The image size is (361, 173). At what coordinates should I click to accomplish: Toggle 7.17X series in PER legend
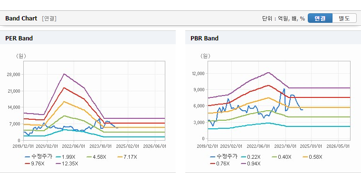point(127,157)
